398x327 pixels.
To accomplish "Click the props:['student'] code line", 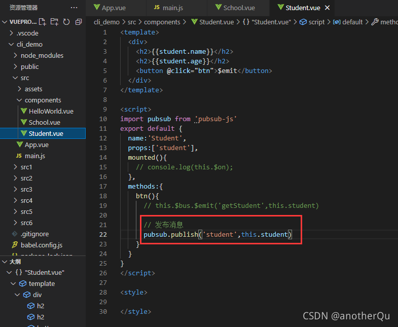I will pyautogui.click(x=163, y=148).
